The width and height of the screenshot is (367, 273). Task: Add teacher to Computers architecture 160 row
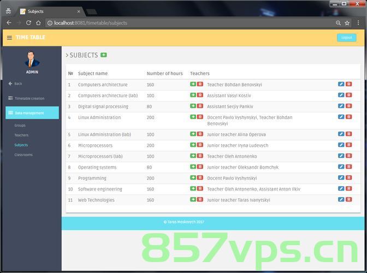pos(193,84)
